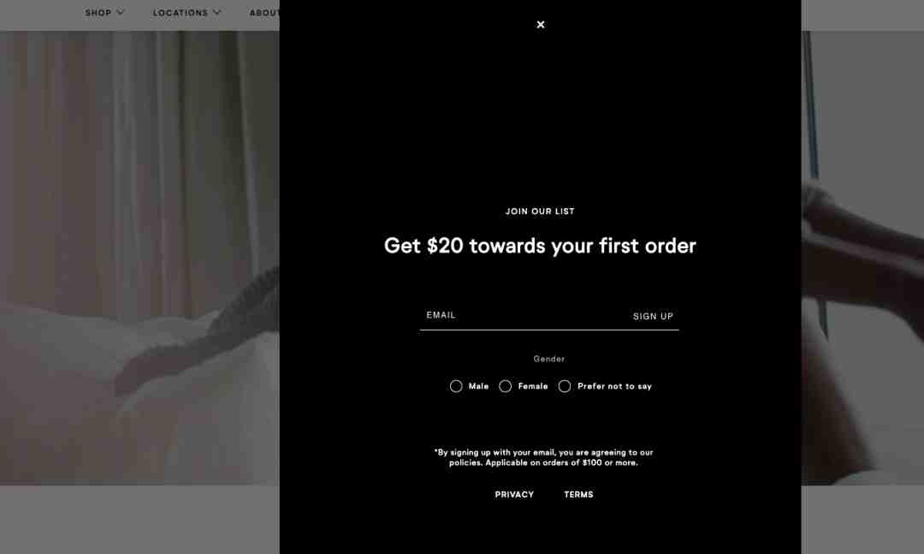Expand the chevron next to SHOP
The width and height of the screenshot is (924, 554).
pos(121,12)
